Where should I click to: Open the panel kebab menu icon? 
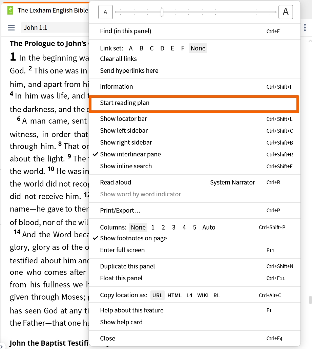point(305,28)
